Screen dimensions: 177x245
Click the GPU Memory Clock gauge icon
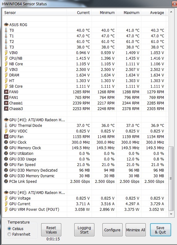tap(6, 148)
